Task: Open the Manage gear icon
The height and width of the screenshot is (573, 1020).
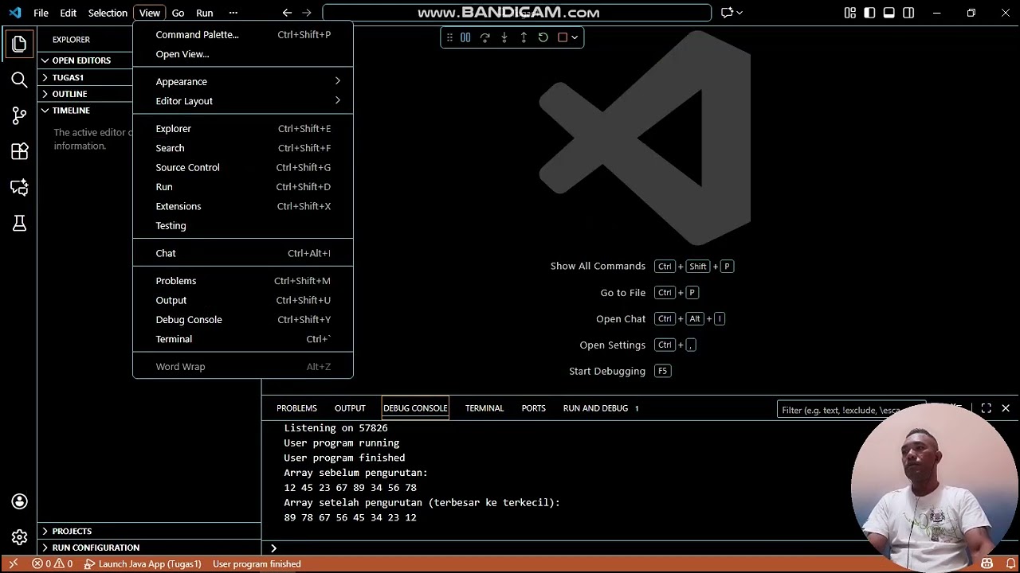Action: coord(19,537)
